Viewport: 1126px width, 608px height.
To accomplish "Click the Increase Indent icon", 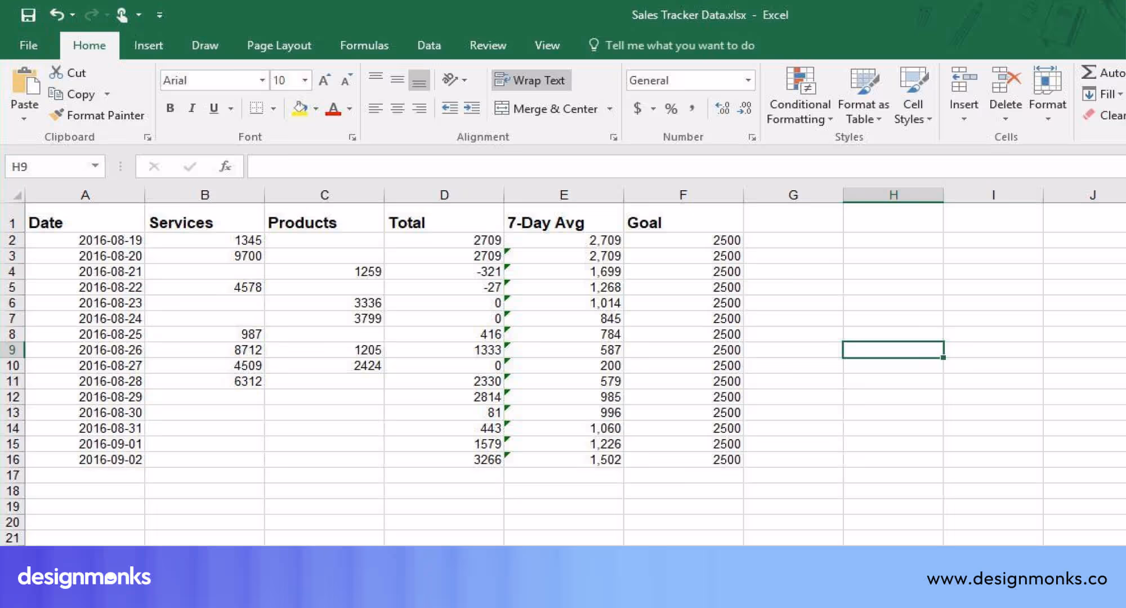I will pos(472,108).
